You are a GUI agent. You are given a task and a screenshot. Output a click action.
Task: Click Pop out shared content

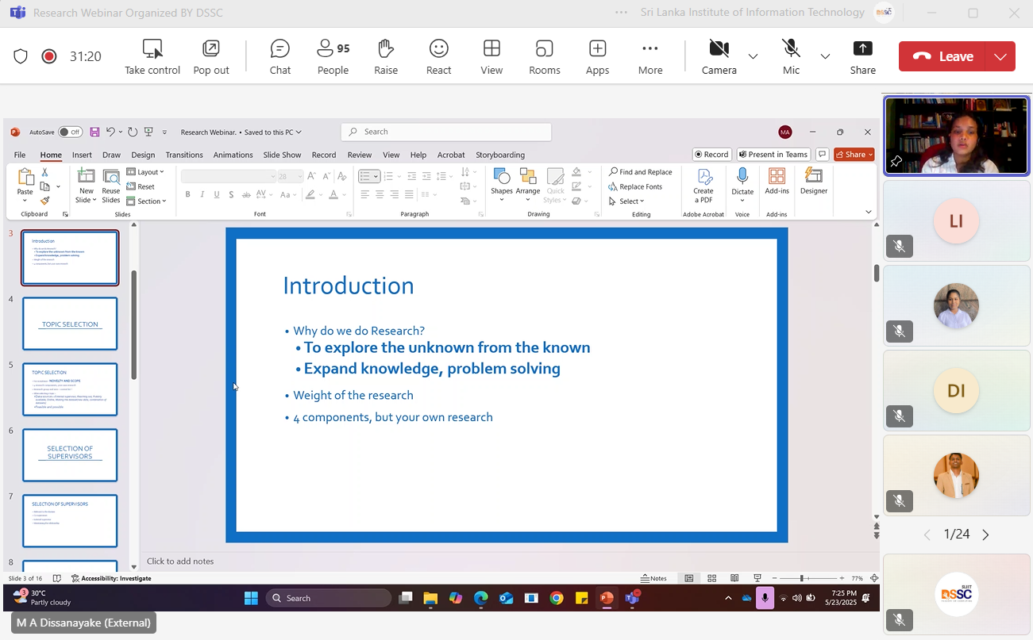(210, 56)
